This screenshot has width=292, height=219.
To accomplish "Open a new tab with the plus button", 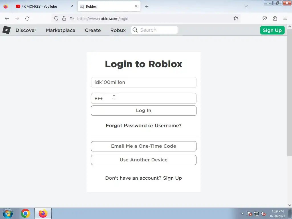I will (147, 7).
